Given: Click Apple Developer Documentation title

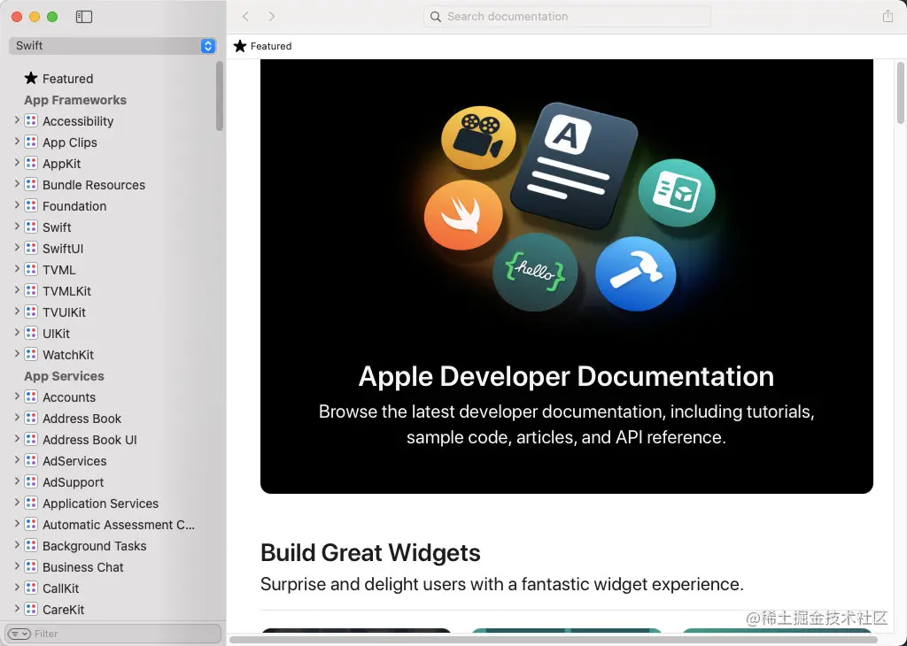Looking at the screenshot, I should pyautogui.click(x=566, y=376).
